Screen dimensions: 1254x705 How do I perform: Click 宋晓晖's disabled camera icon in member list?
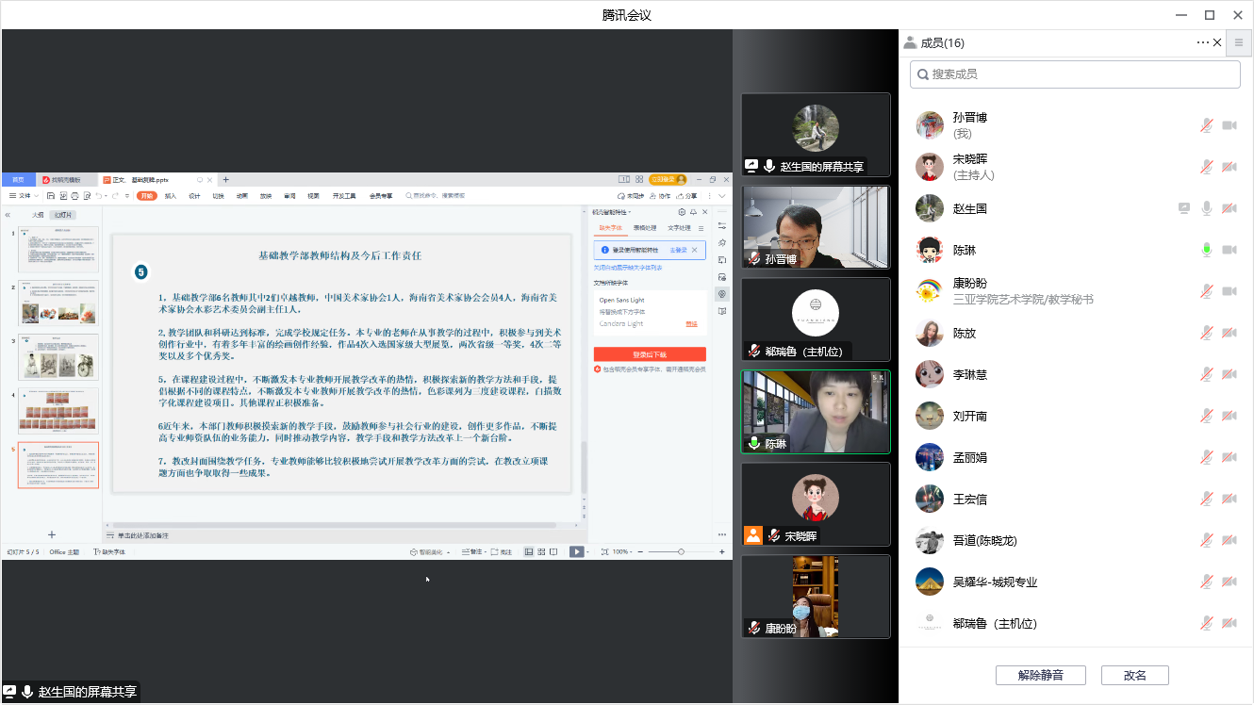[x=1229, y=167]
